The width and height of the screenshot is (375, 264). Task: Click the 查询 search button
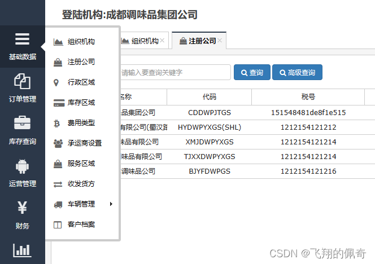[x=252, y=72]
